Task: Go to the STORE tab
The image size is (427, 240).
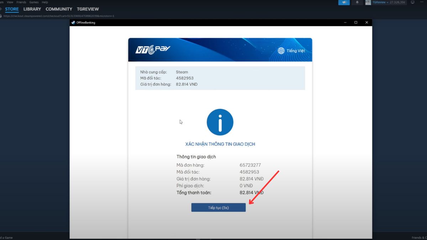Action: [x=12, y=9]
